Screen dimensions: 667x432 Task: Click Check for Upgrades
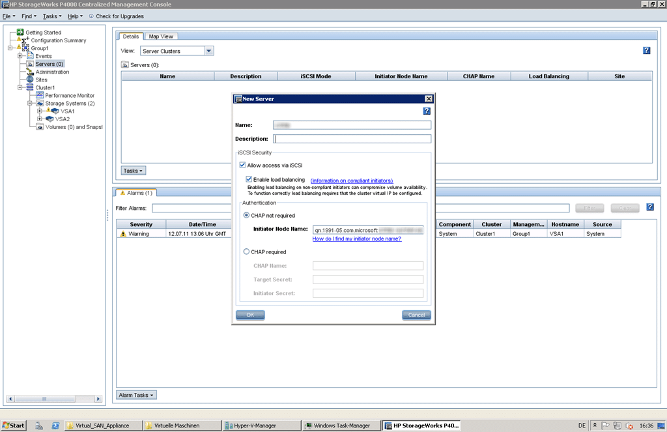tap(120, 16)
